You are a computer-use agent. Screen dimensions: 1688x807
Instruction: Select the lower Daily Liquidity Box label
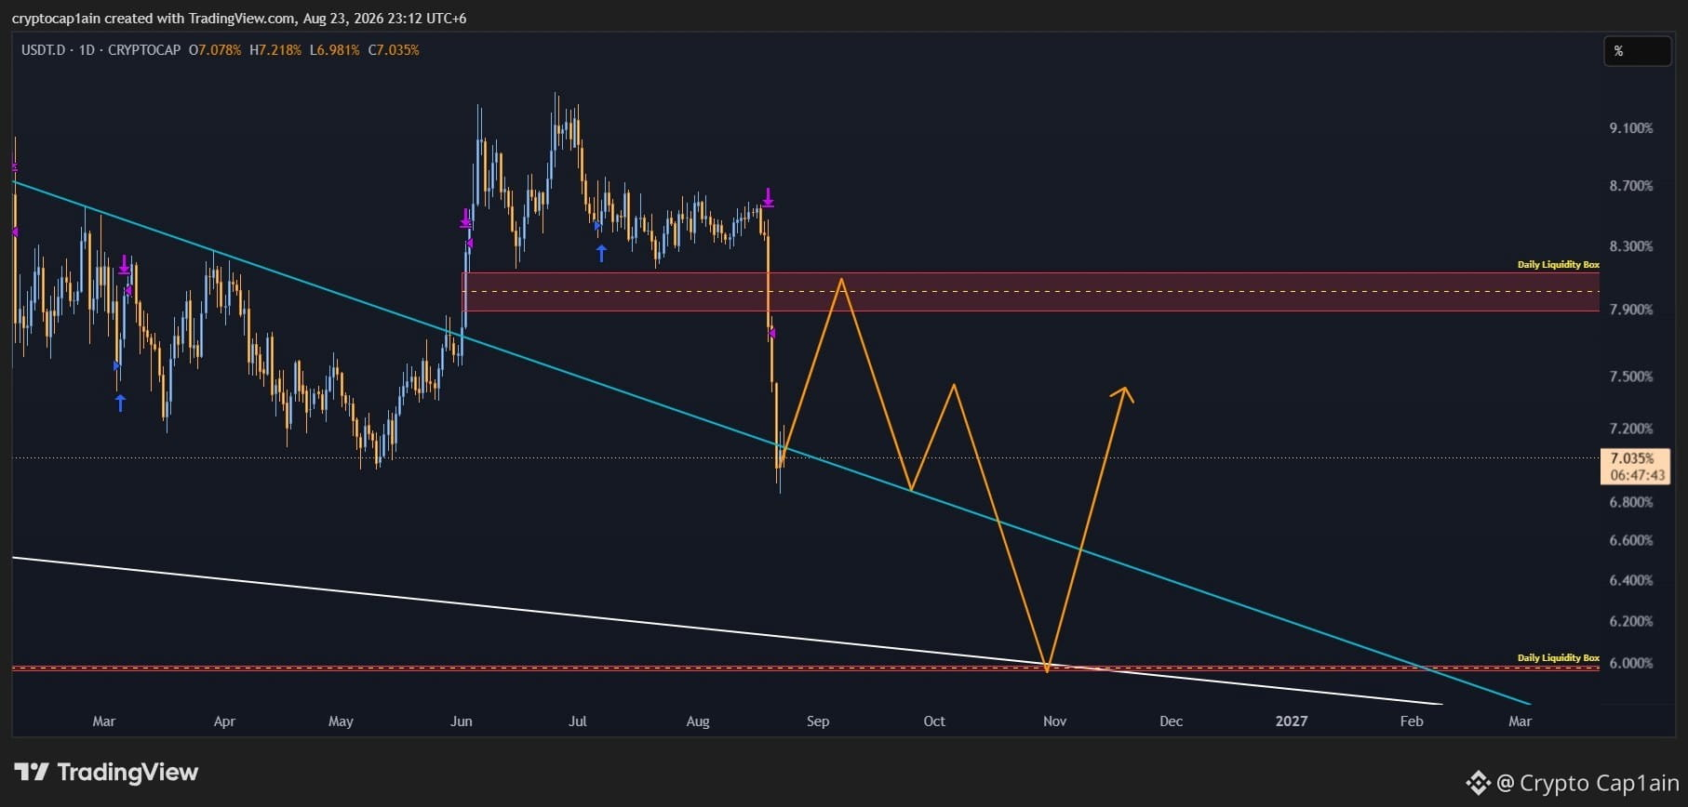point(1559,658)
